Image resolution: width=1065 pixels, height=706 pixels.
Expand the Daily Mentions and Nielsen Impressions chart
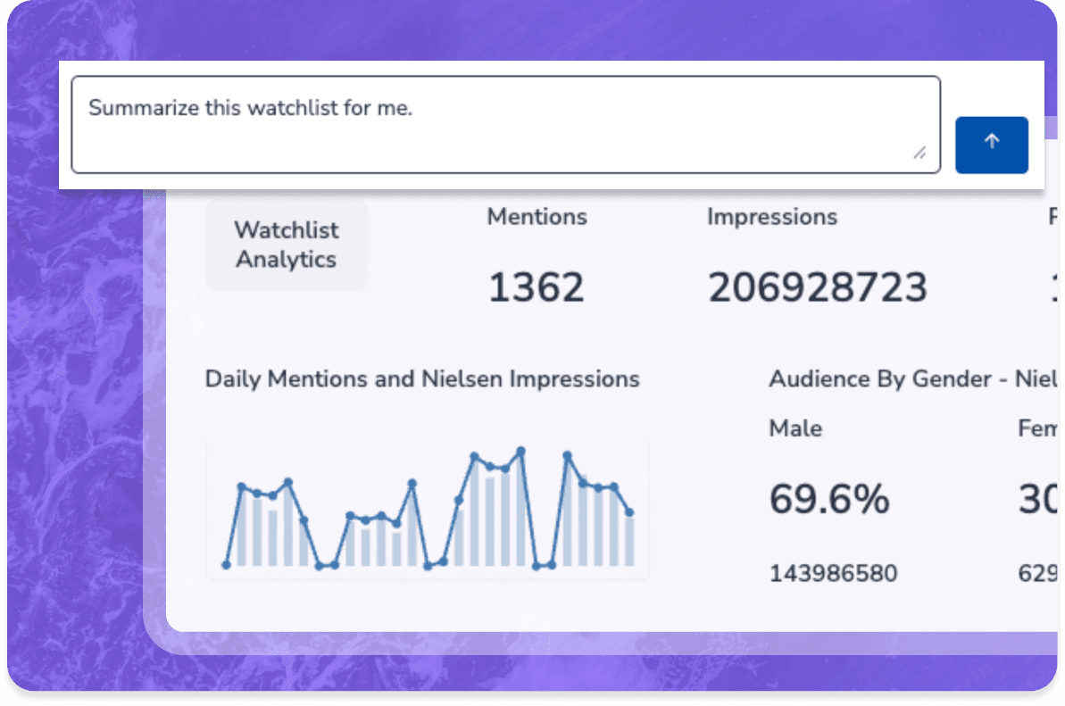coord(421,378)
